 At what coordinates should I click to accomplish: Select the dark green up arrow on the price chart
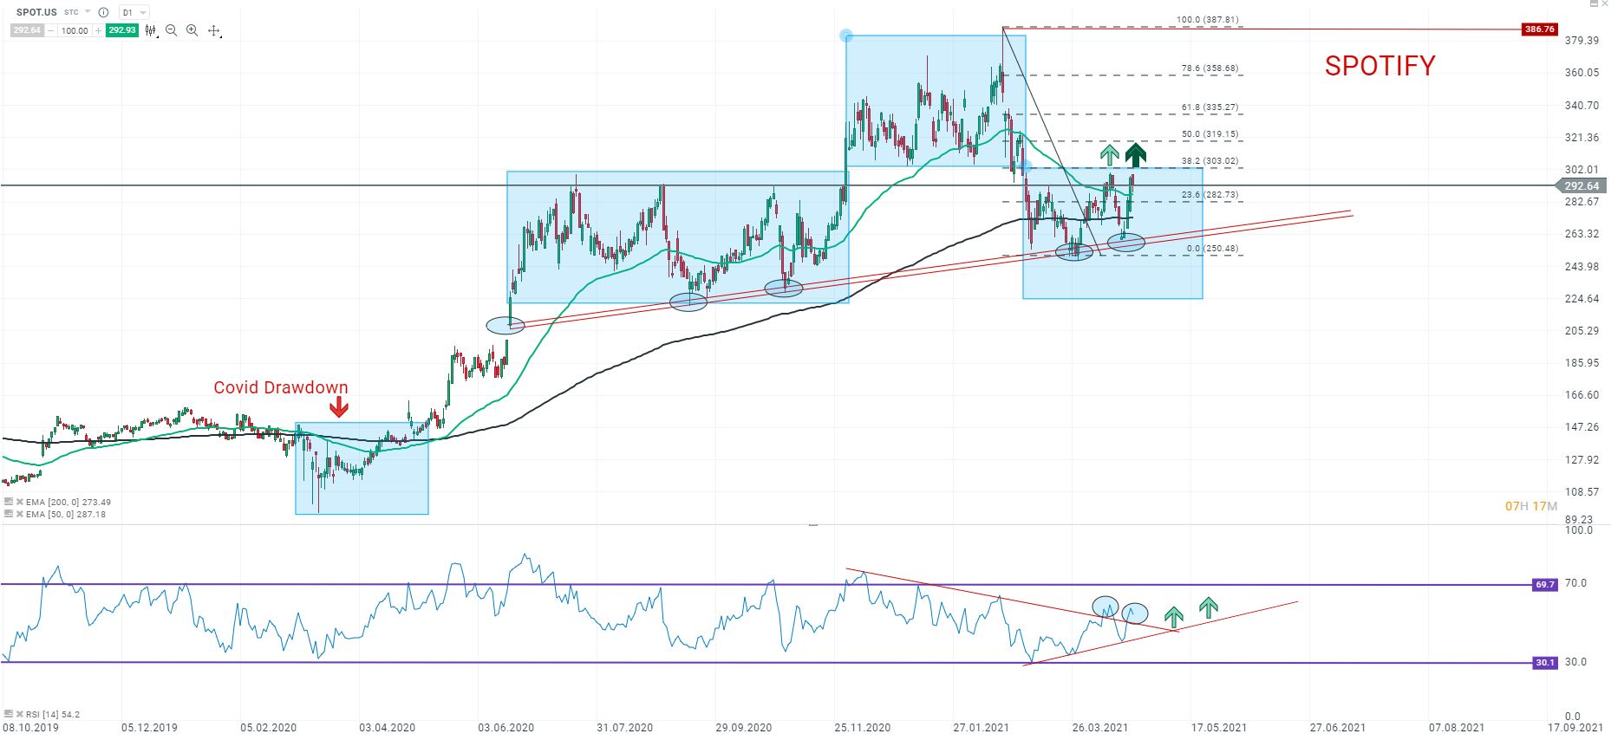(1136, 154)
